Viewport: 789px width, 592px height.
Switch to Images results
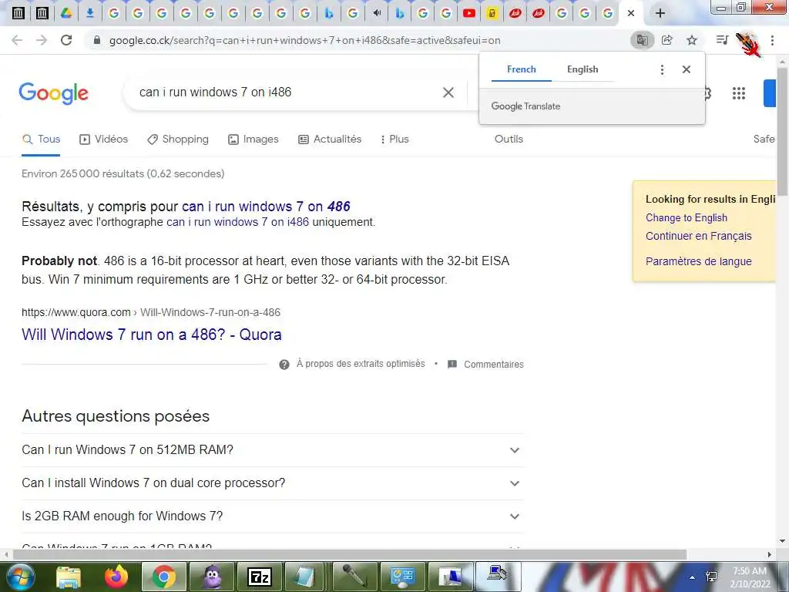253,140
